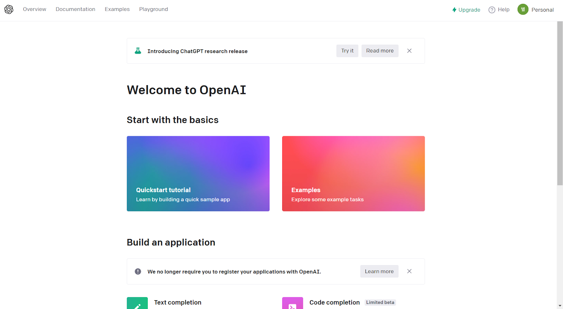Image resolution: width=563 pixels, height=309 pixels.
Task: Open the Playground nav item
Action: click(153, 9)
